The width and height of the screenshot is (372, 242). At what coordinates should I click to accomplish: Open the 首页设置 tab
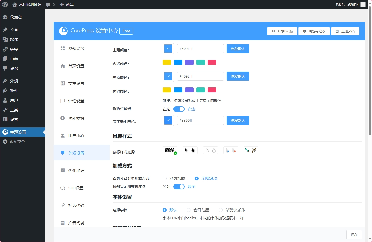click(82, 66)
